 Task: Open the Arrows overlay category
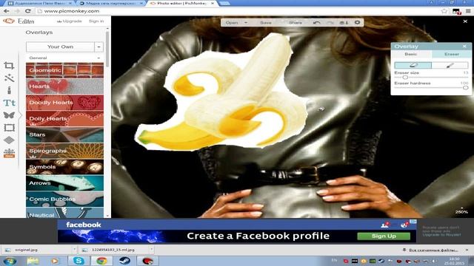tap(64, 183)
